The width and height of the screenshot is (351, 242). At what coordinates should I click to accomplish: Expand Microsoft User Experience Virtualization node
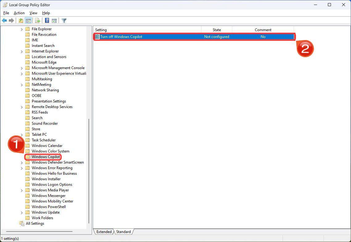[x=22, y=74]
